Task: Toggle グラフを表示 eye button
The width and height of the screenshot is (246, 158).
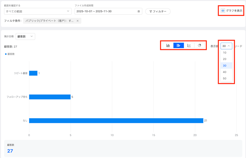Action: coord(232,11)
